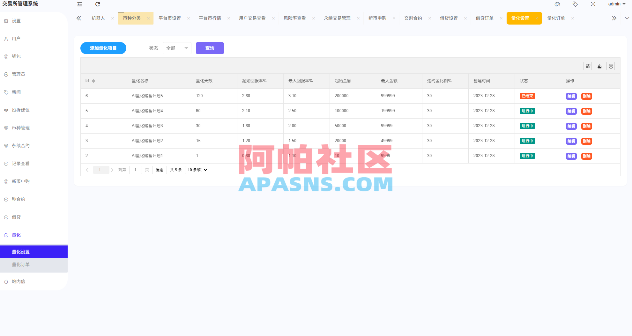Select 量化设置 in the sidebar menu
The height and width of the screenshot is (336, 632).
click(21, 252)
